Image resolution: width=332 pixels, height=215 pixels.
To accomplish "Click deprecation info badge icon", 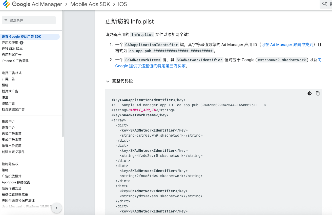I will pos(22,43).
